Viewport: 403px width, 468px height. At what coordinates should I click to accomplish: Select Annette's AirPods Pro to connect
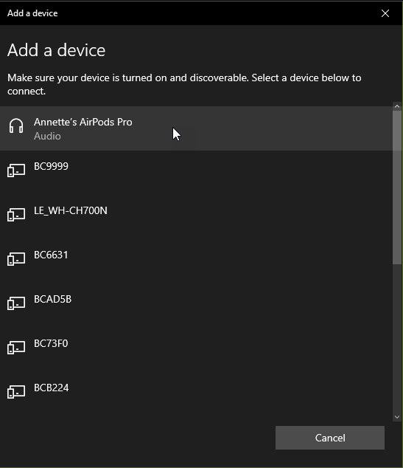196,128
